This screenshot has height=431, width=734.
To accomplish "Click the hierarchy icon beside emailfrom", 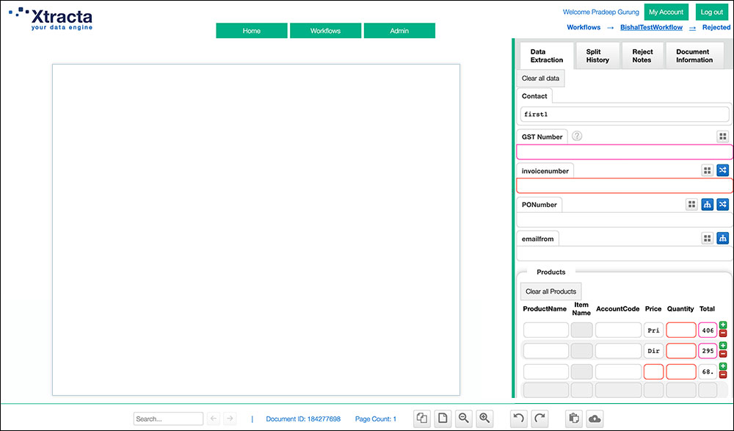I will [723, 238].
